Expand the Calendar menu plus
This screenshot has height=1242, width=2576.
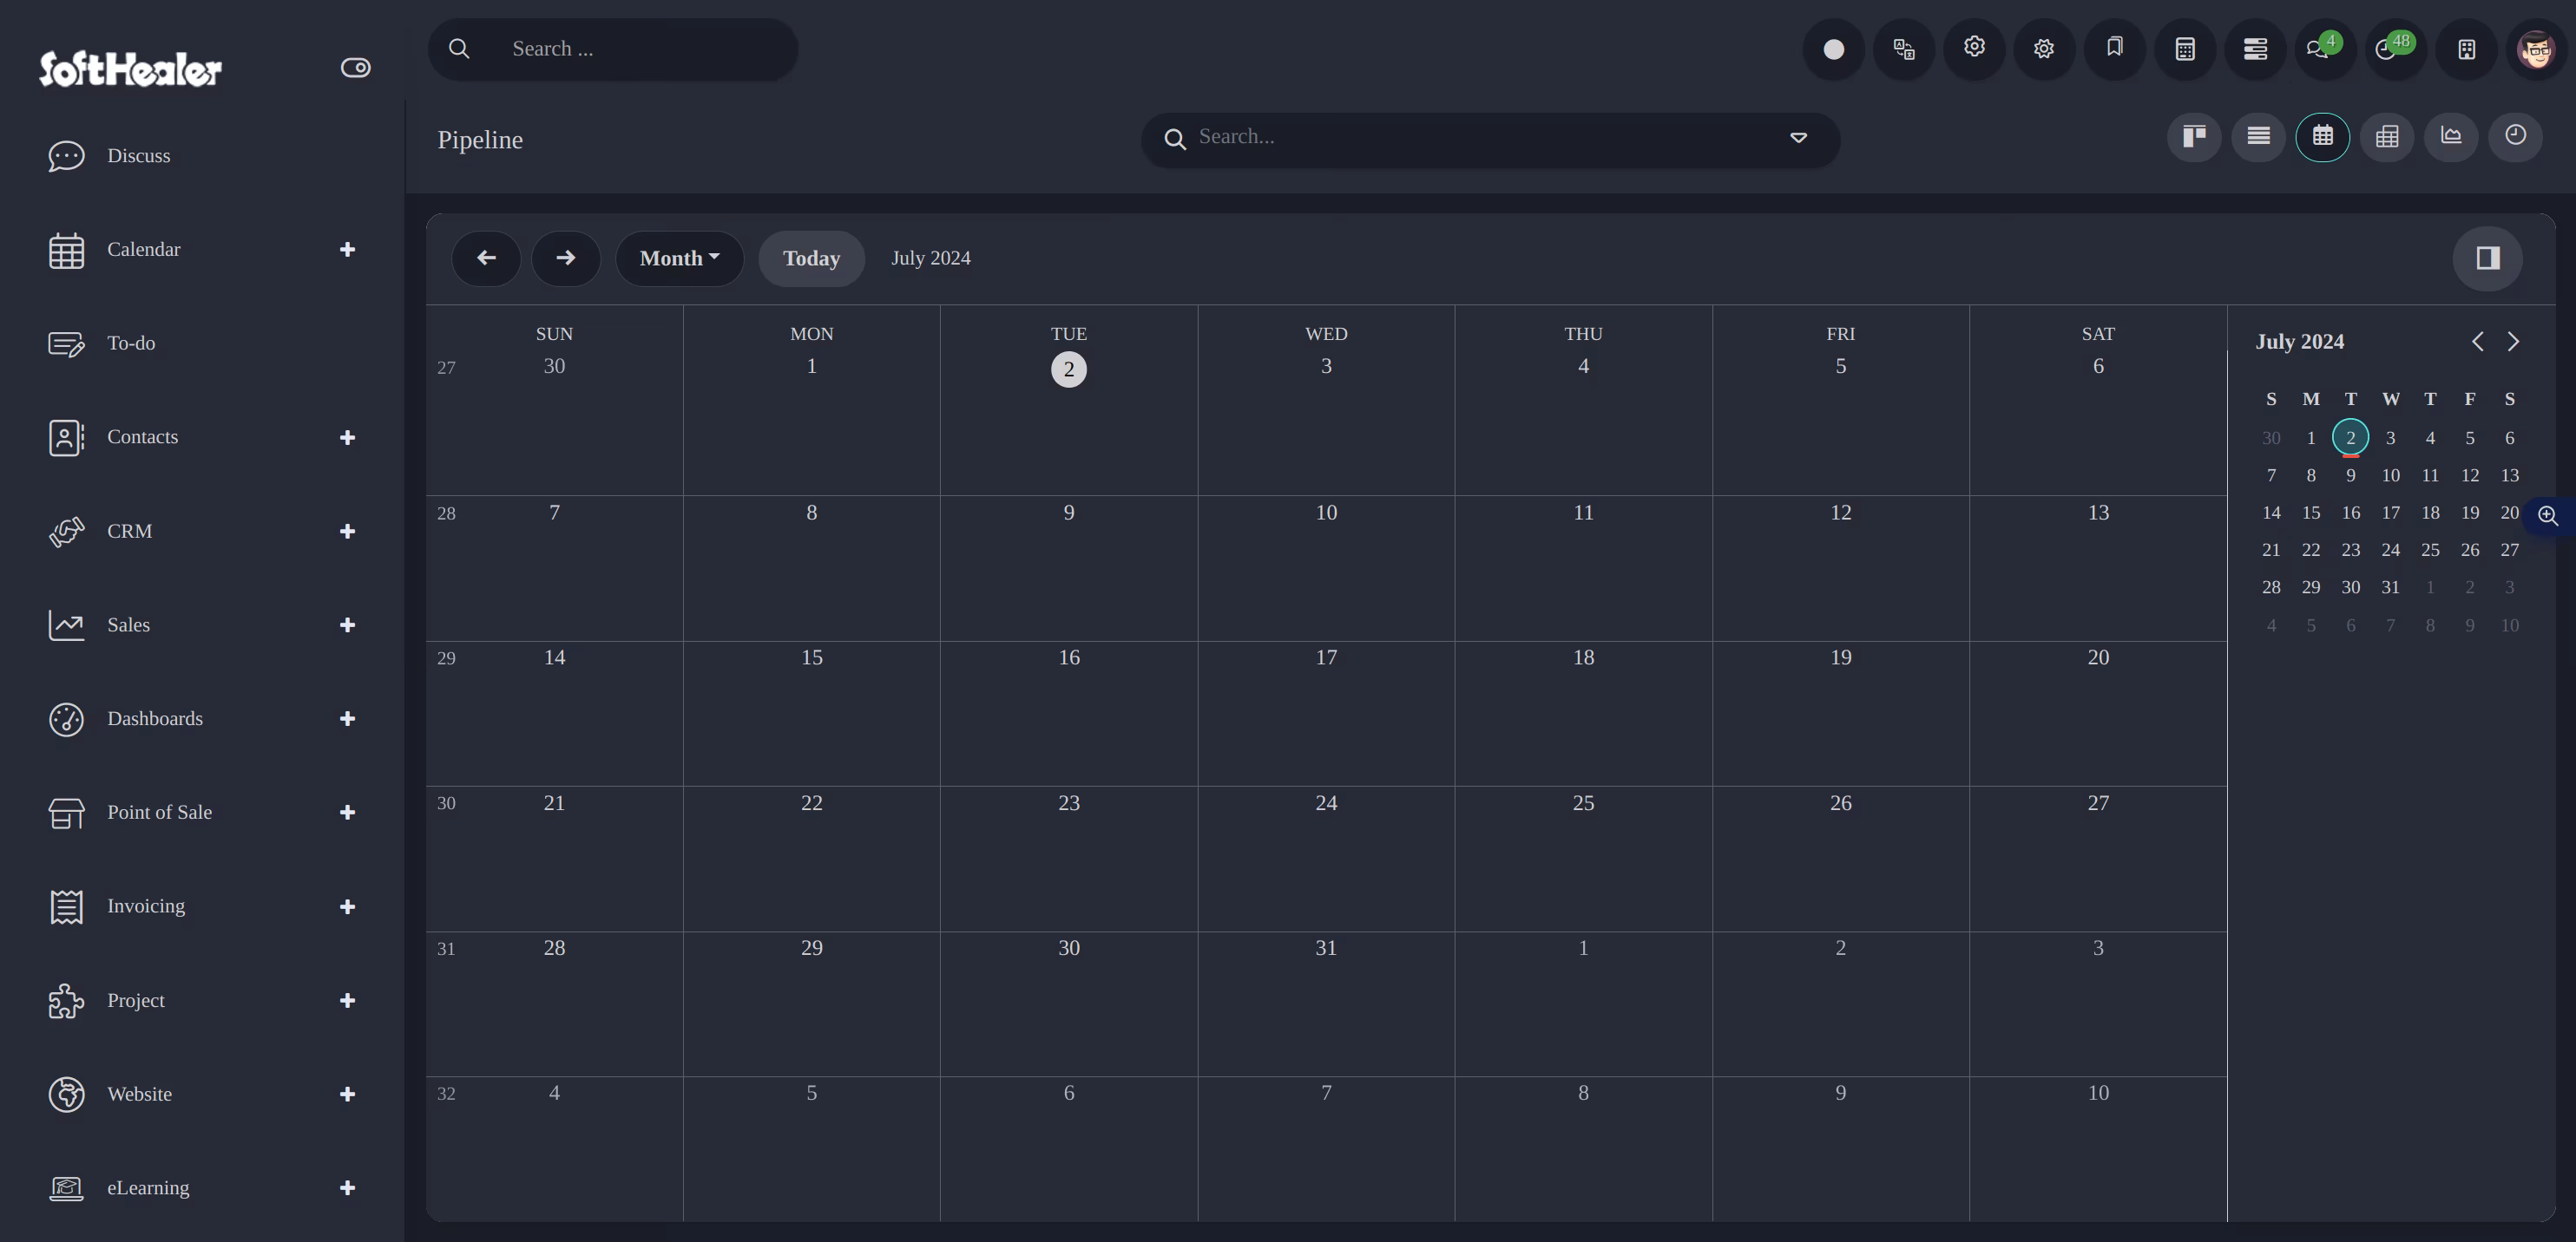tap(347, 250)
